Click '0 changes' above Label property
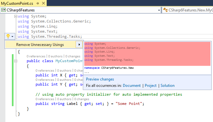Image resolution: width=213 pixels, height=122 pixels. [82, 99]
